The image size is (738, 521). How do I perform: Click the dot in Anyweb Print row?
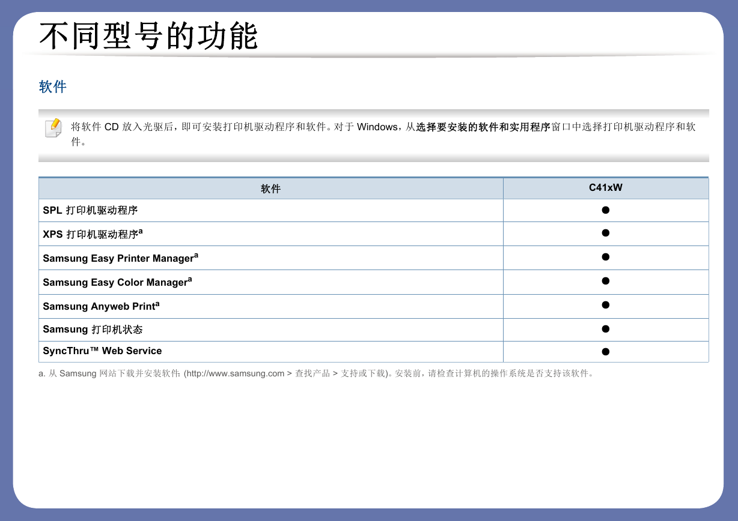click(606, 305)
